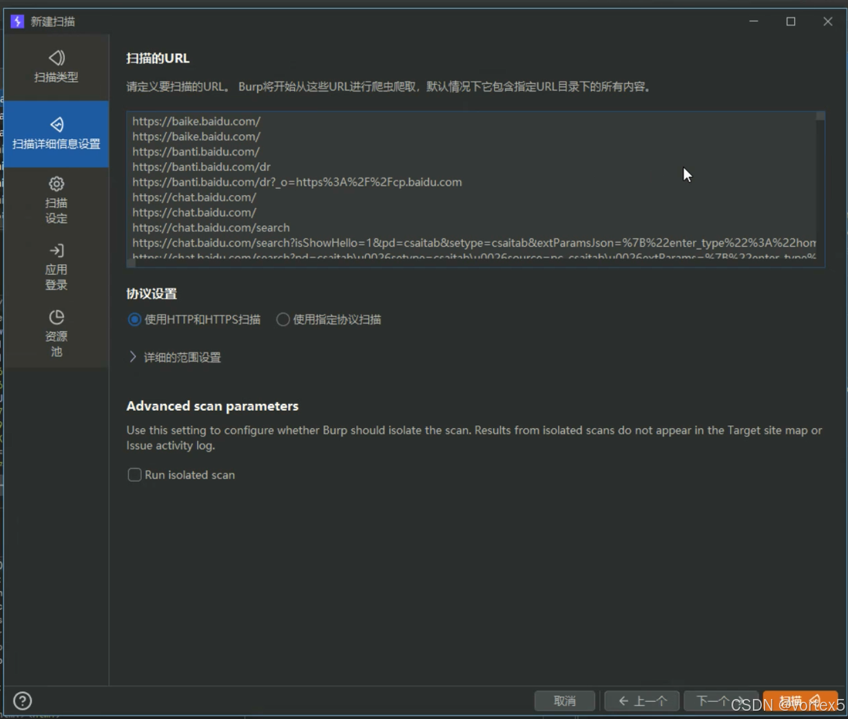Click the 协议设置 heading

pos(152,294)
